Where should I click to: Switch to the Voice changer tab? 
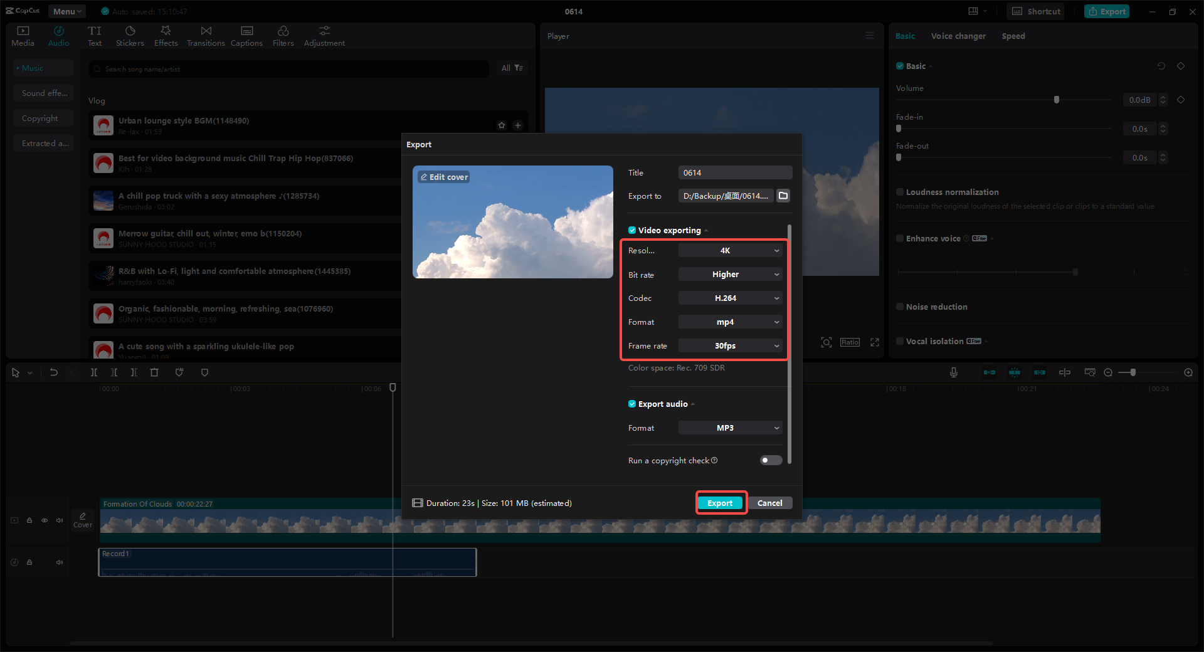(958, 36)
